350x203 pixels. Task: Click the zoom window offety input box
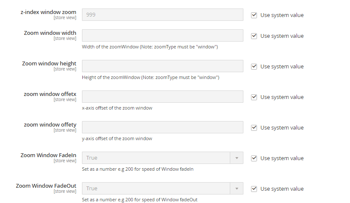tap(162, 127)
